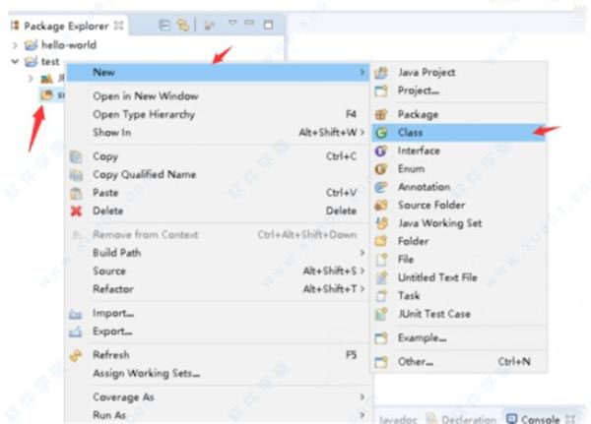Collapse the test project node
Image resolution: width=591 pixels, height=424 pixels.
tap(13, 61)
